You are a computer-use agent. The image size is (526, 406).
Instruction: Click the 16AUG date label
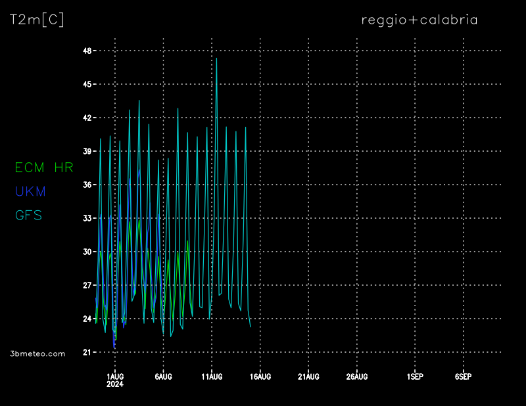(260, 376)
